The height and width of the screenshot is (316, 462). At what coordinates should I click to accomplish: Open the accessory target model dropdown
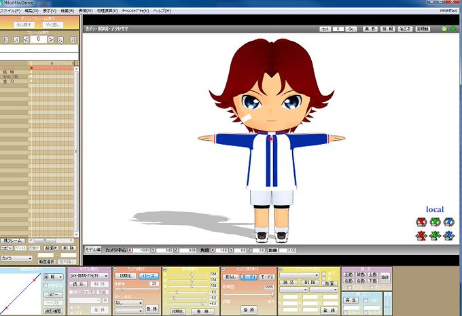click(294, 289)
